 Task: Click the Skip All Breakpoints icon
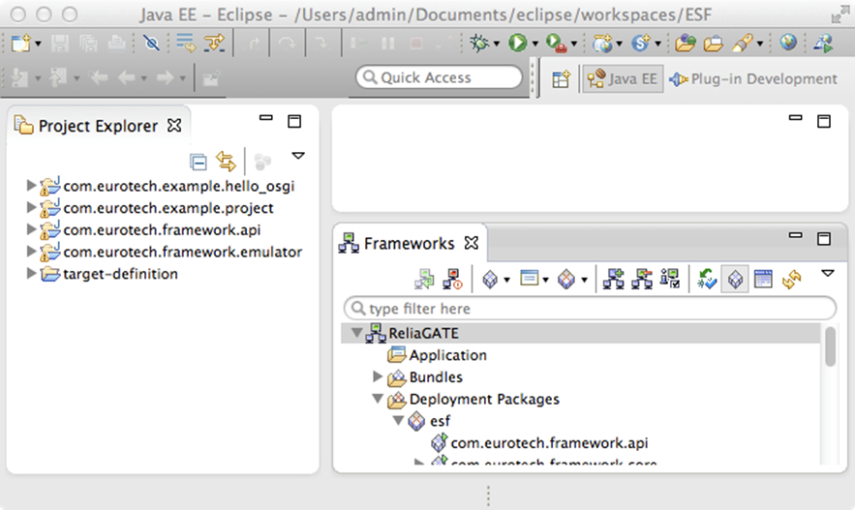(151, 43)
